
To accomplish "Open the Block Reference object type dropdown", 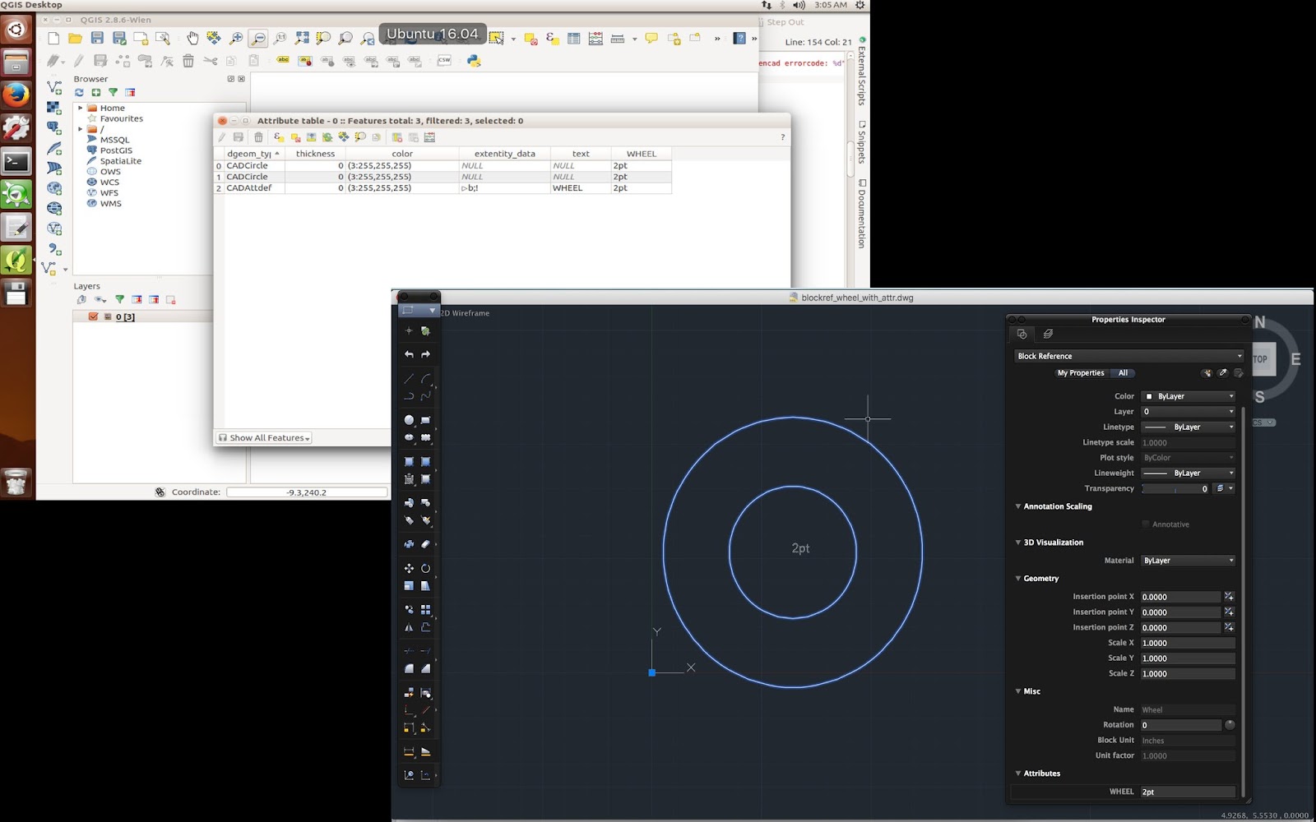I will (x=1128, y=356).
